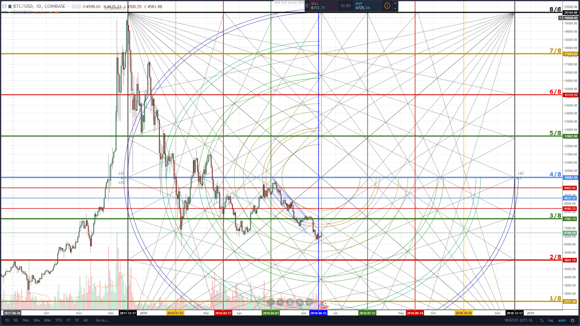Viewport: 580px width, 326px height.
Task: Select the 5Y date range
Action: [x=77, y=320]
